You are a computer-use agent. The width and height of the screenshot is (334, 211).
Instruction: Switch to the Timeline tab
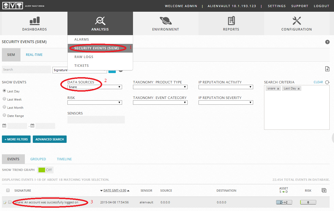pyautogui.click(x=64, y=159)
